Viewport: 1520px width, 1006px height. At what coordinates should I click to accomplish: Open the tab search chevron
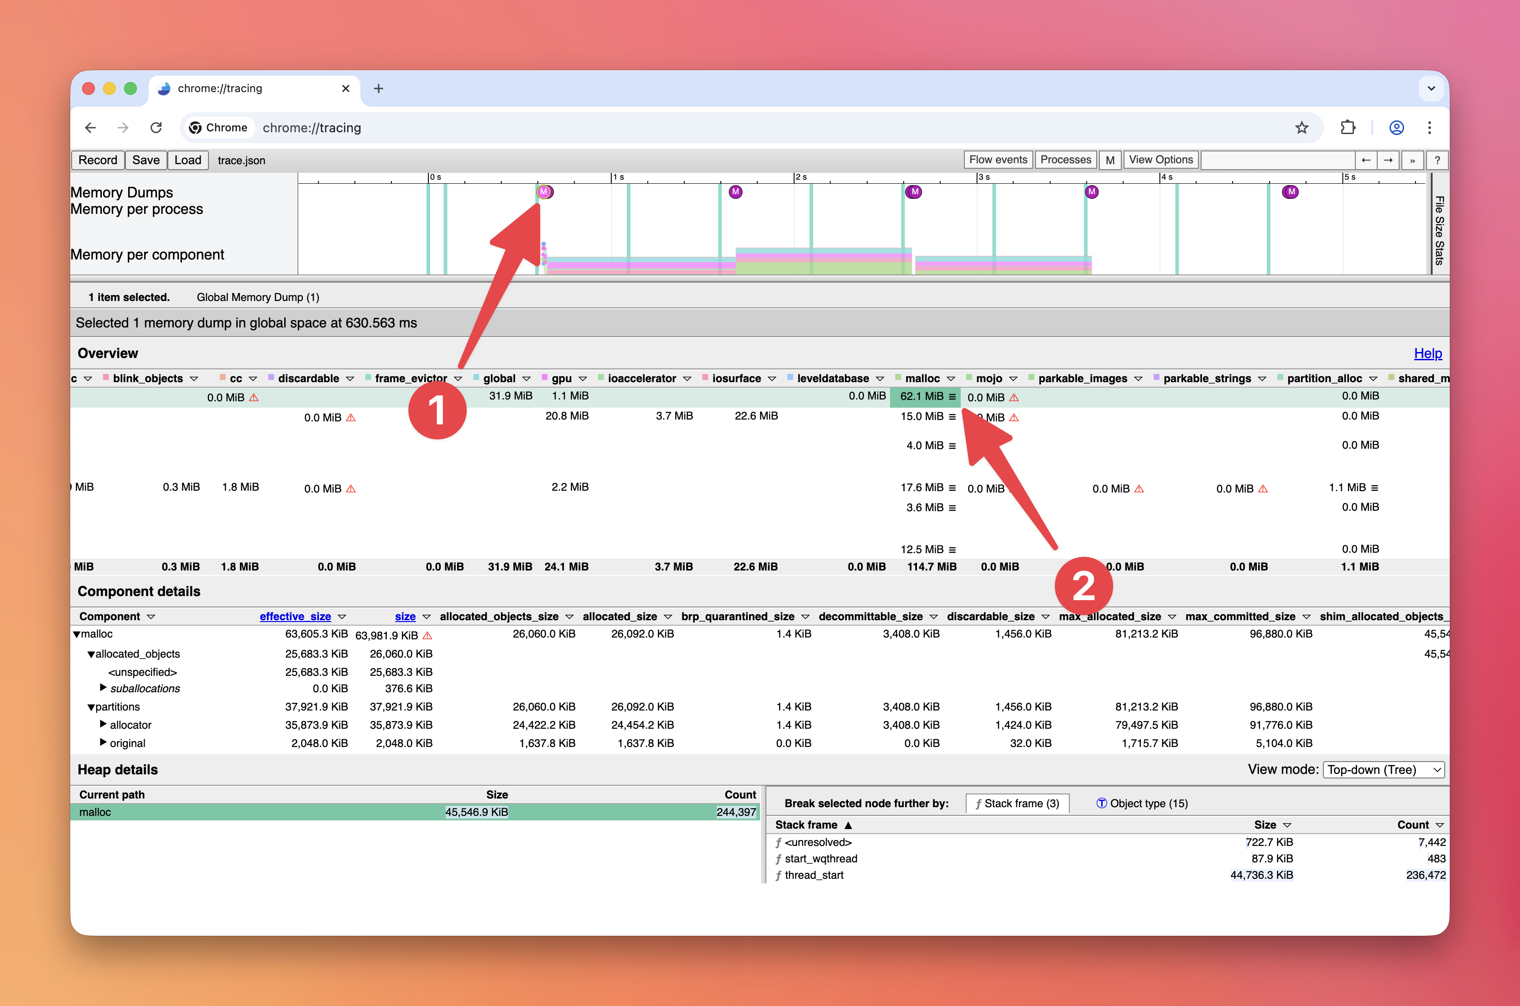point(1431,88)
